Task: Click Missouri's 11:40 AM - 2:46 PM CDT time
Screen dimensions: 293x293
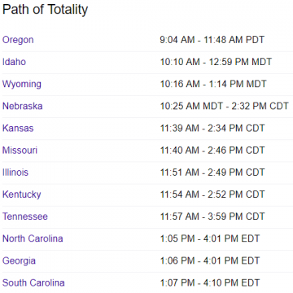Action: [x=212, y=151]
